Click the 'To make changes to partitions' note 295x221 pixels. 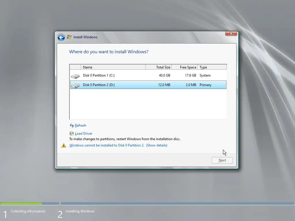coord(125,139)
